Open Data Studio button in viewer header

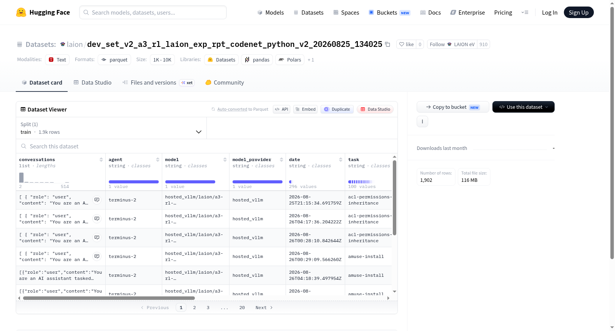[x=375, y=109]
